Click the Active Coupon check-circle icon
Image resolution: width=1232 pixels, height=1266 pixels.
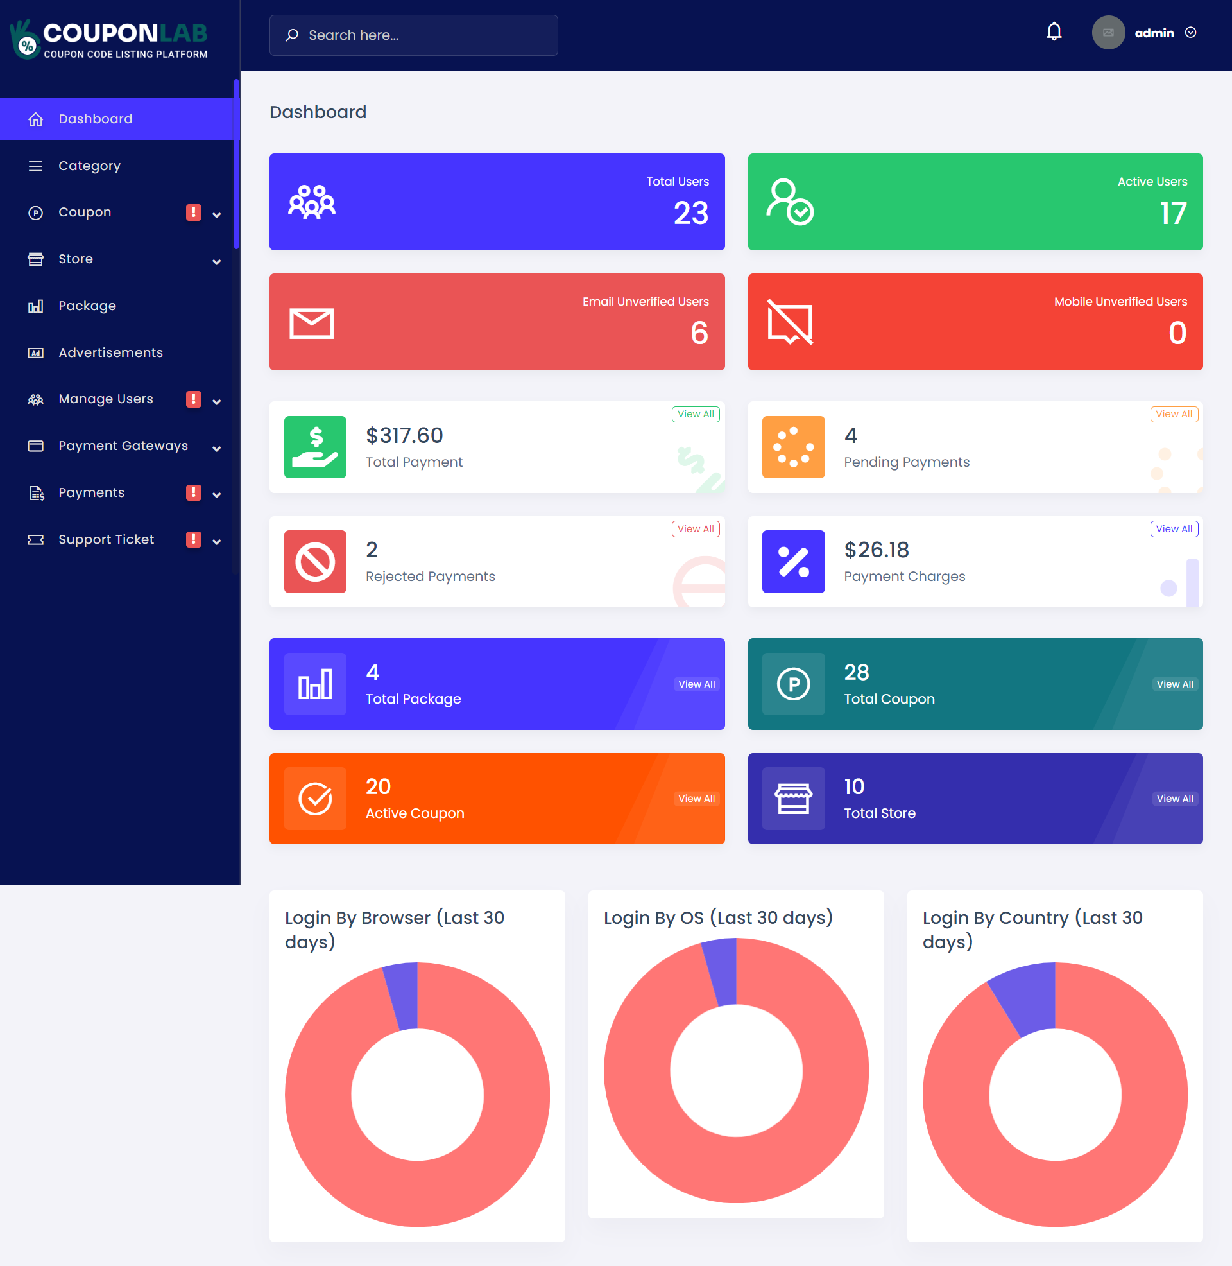pyautogui.click(x=315, y=799)
